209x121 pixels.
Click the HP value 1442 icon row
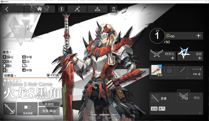[8, 57]
